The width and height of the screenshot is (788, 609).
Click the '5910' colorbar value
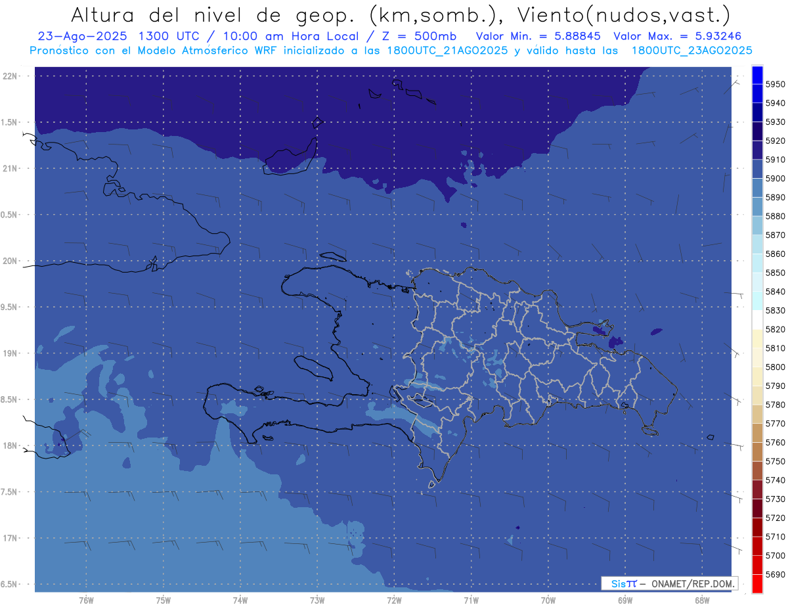coord(775,160)
